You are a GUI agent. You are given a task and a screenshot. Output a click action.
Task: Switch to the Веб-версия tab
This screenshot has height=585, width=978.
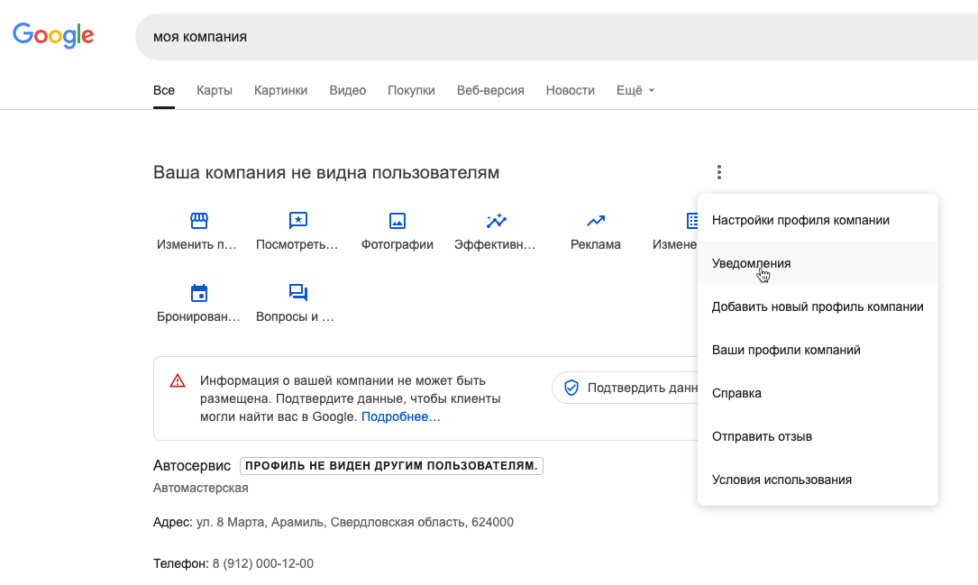click(490, 90)
